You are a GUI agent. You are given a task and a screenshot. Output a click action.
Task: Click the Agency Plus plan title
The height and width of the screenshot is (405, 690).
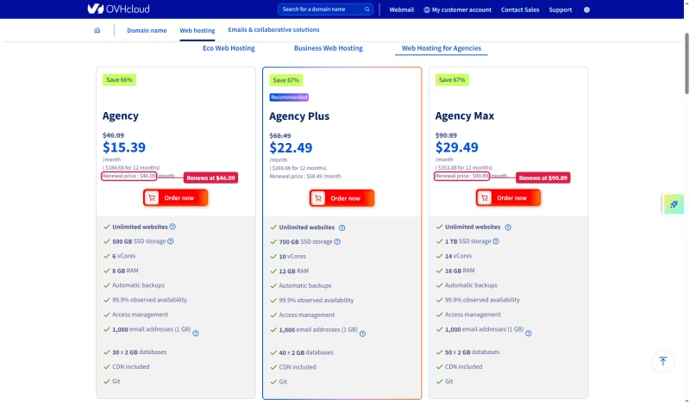[299, 116]
